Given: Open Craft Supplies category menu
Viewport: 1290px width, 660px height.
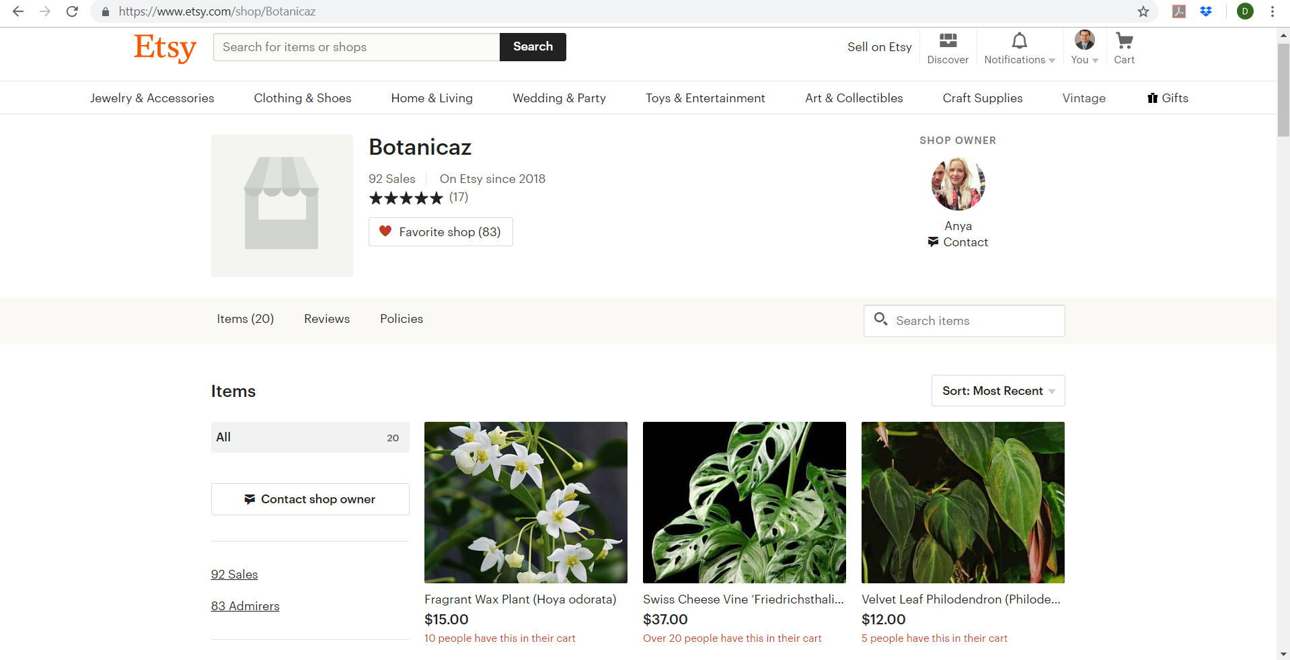Looking at the screenshot, I should 982,98.
